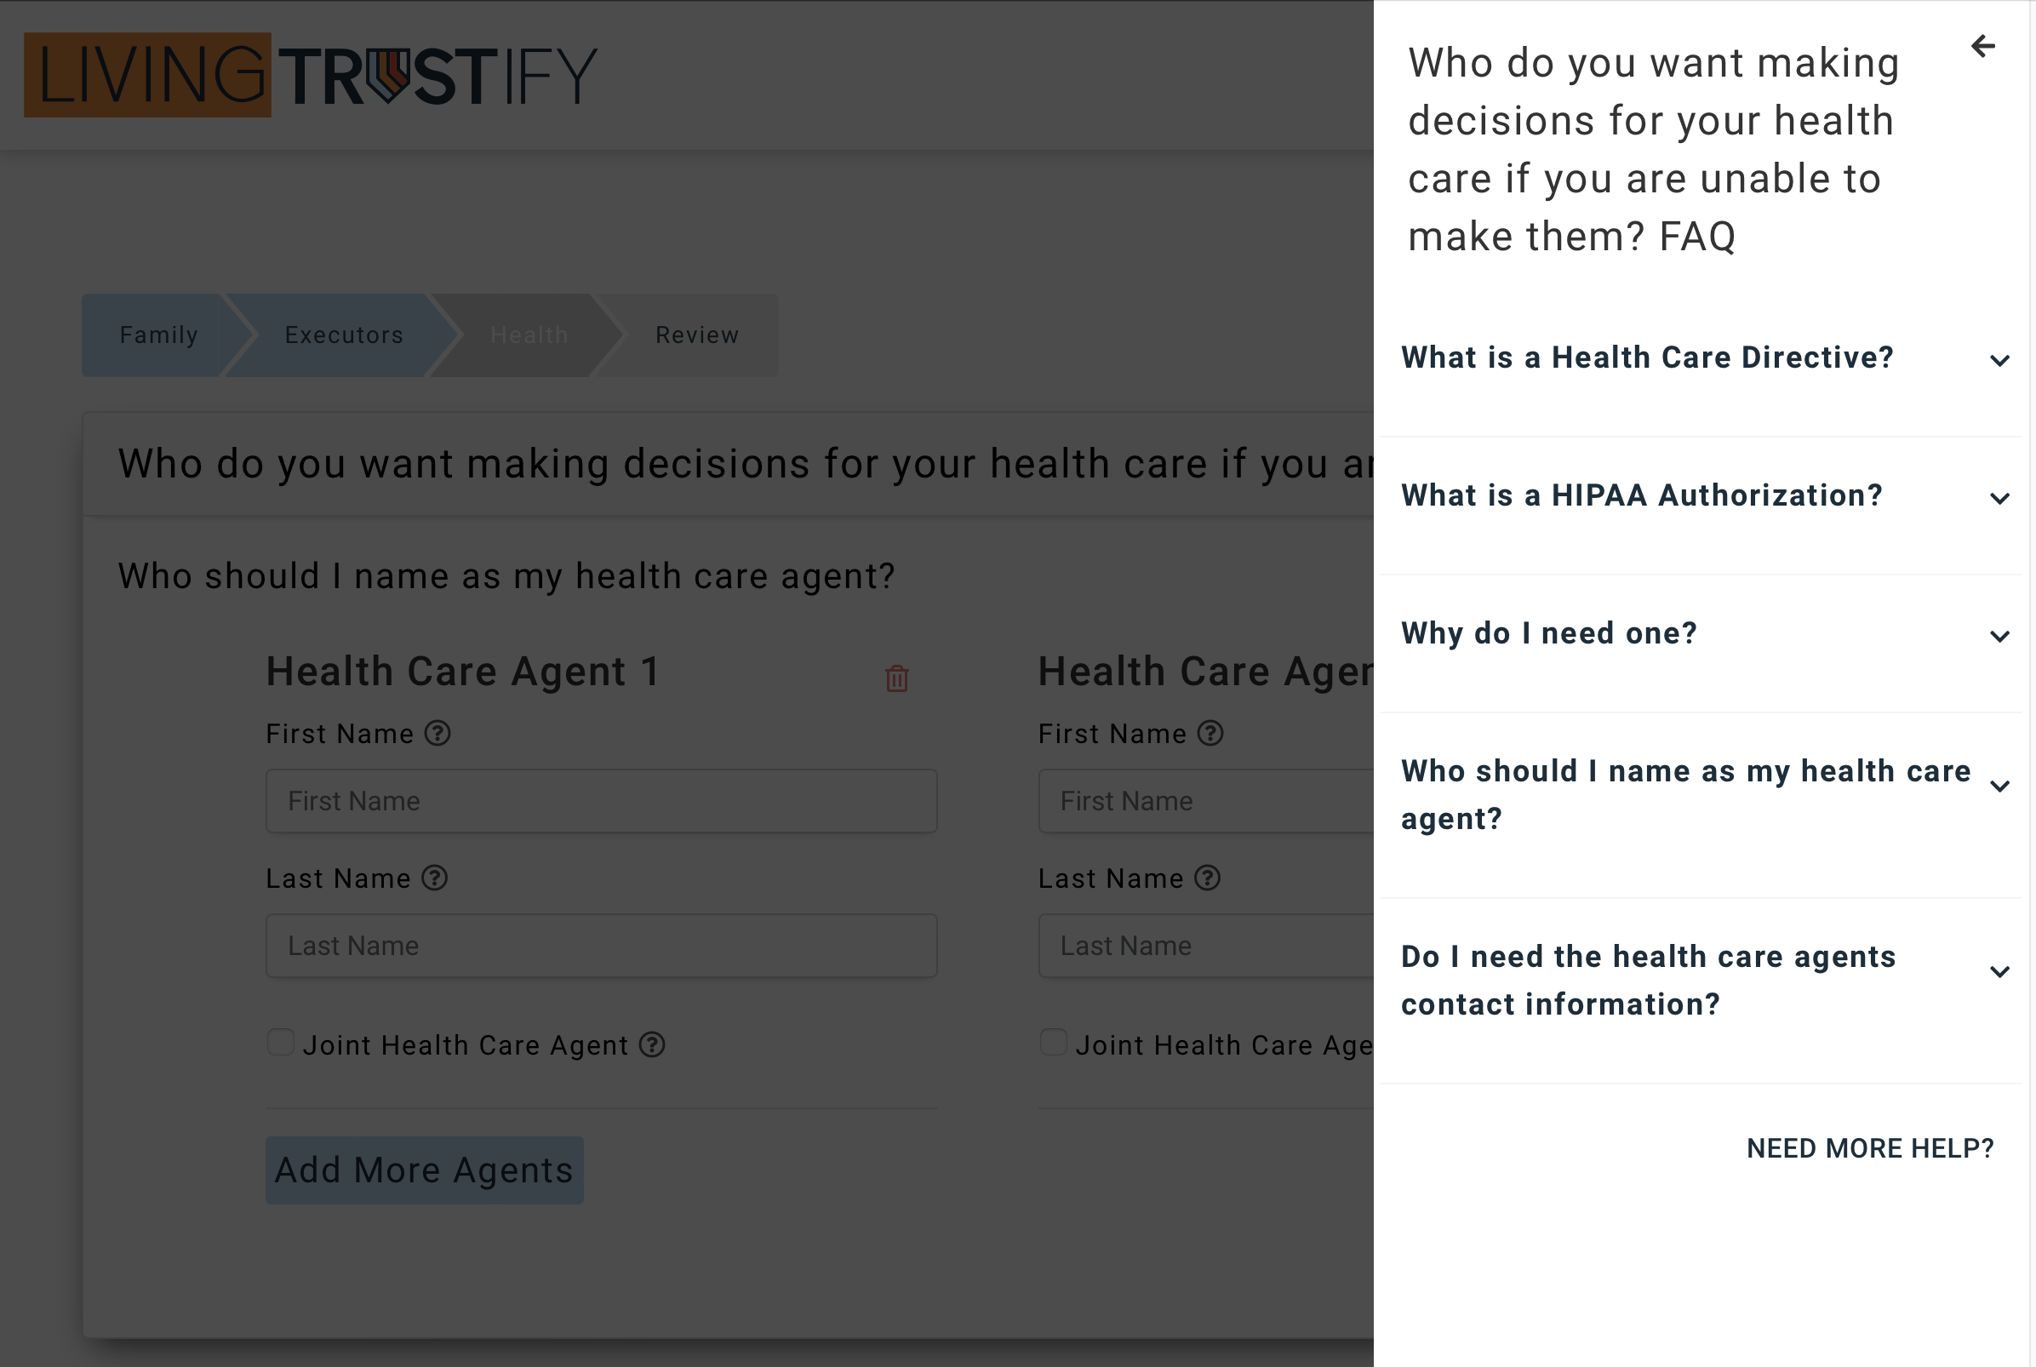This screenshot has height=1367, width=2036.
Task: Click the Last Name help icon for Agent 1
Action: point(436,878)
